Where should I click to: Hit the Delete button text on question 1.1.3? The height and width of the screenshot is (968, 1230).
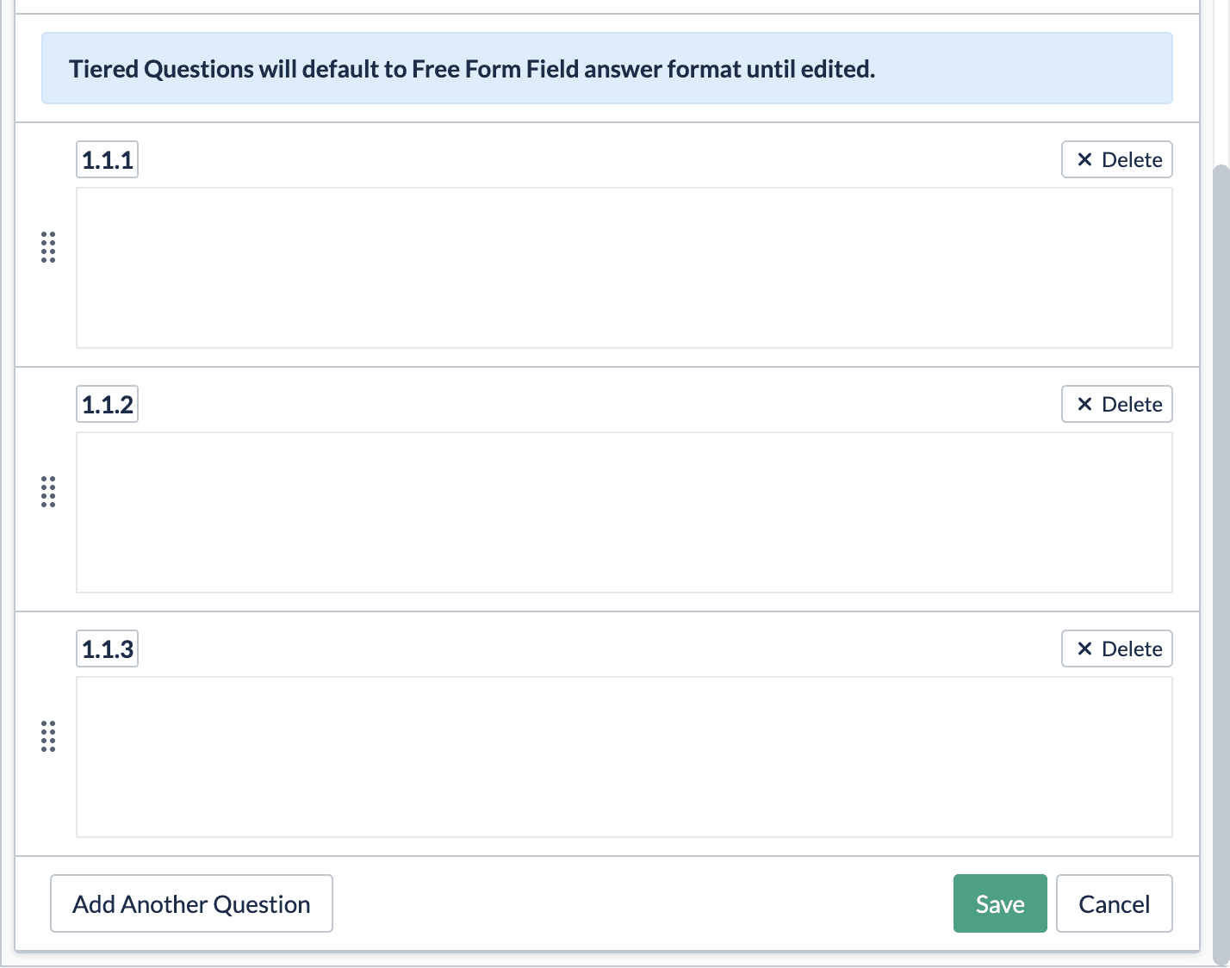1131,649
